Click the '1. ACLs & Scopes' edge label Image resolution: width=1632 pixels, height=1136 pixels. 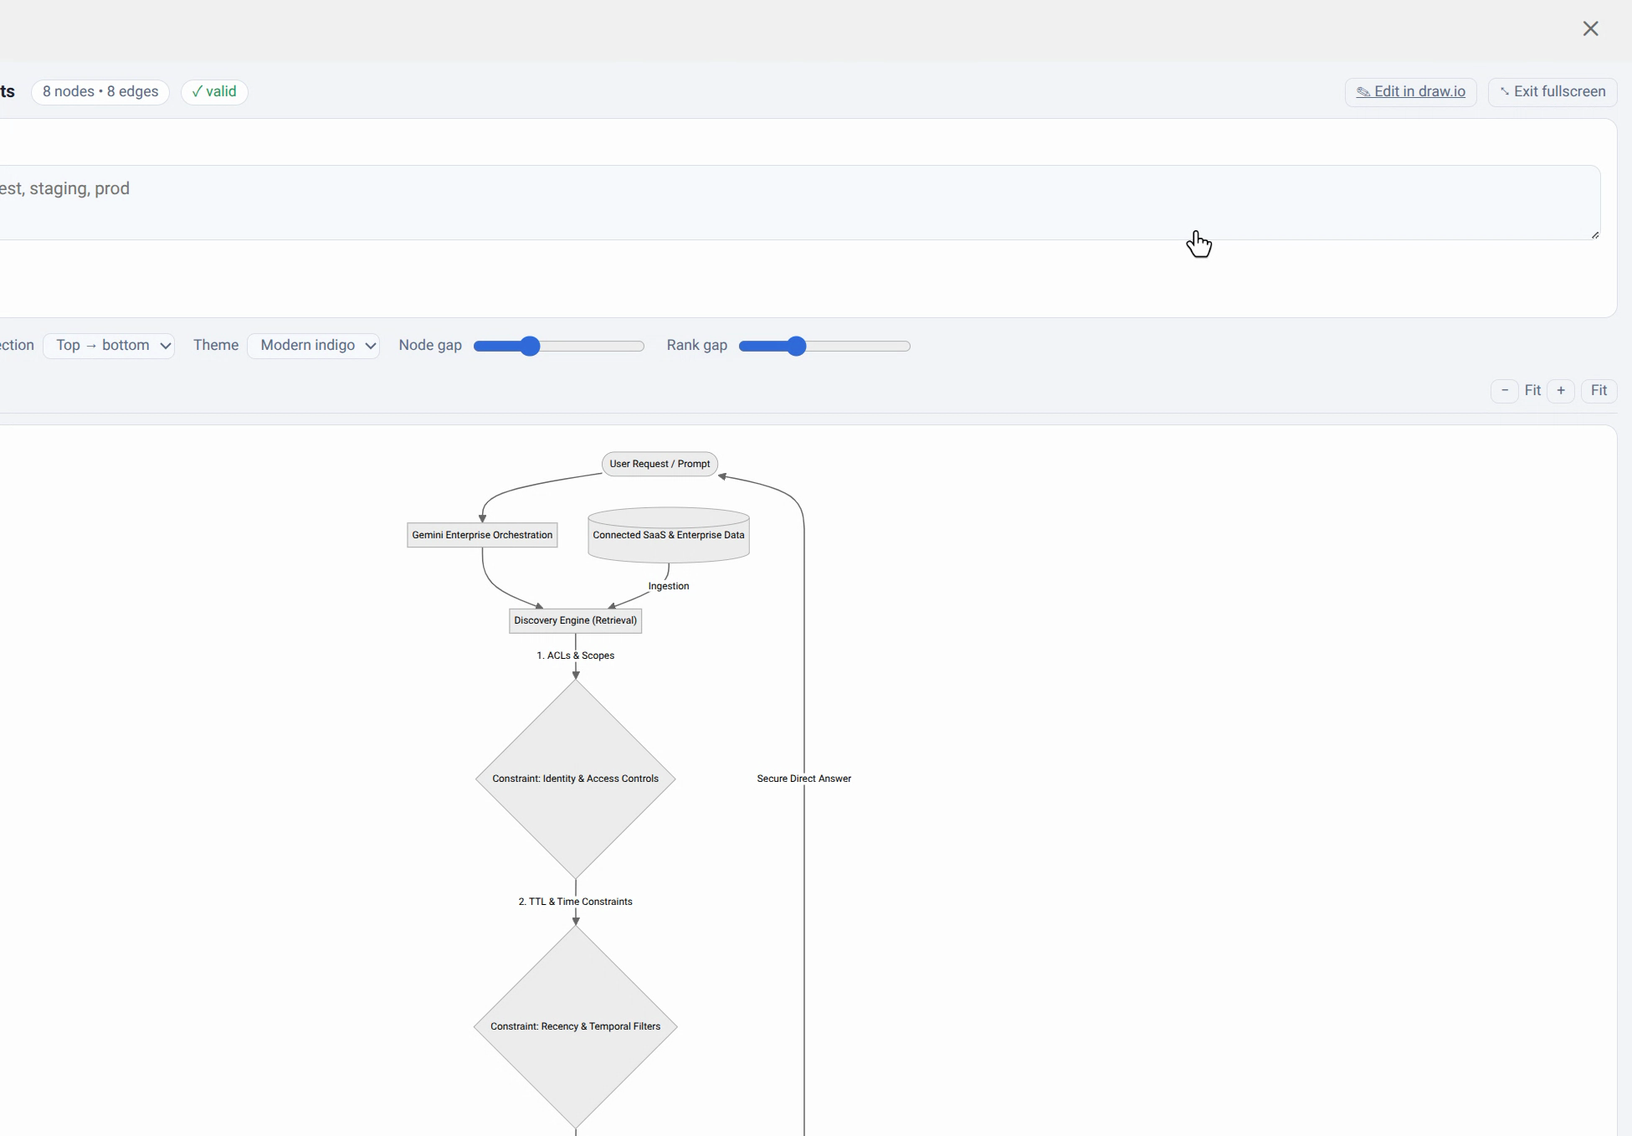[x=576, y=655]
